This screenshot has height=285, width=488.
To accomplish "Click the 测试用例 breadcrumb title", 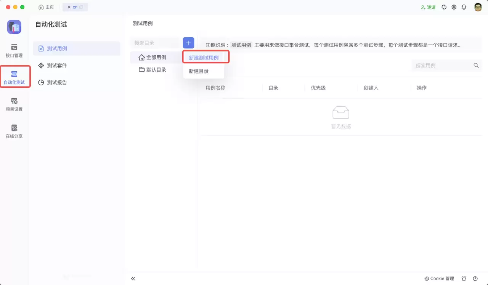I will pos(143,24).
